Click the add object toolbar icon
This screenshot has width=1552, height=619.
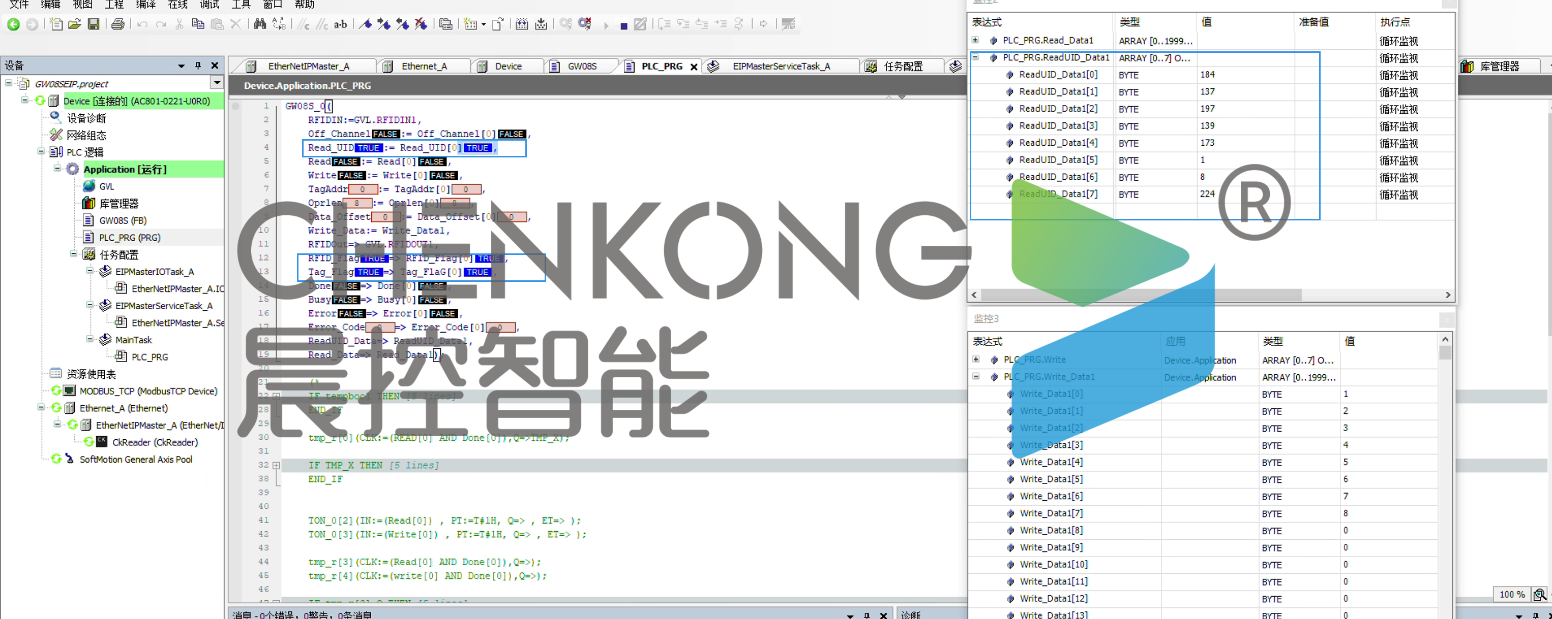click(x=470, y=24)
